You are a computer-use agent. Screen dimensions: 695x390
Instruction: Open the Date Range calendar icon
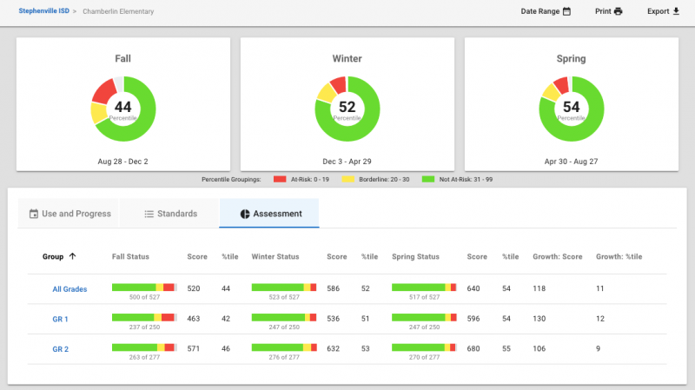566,11
